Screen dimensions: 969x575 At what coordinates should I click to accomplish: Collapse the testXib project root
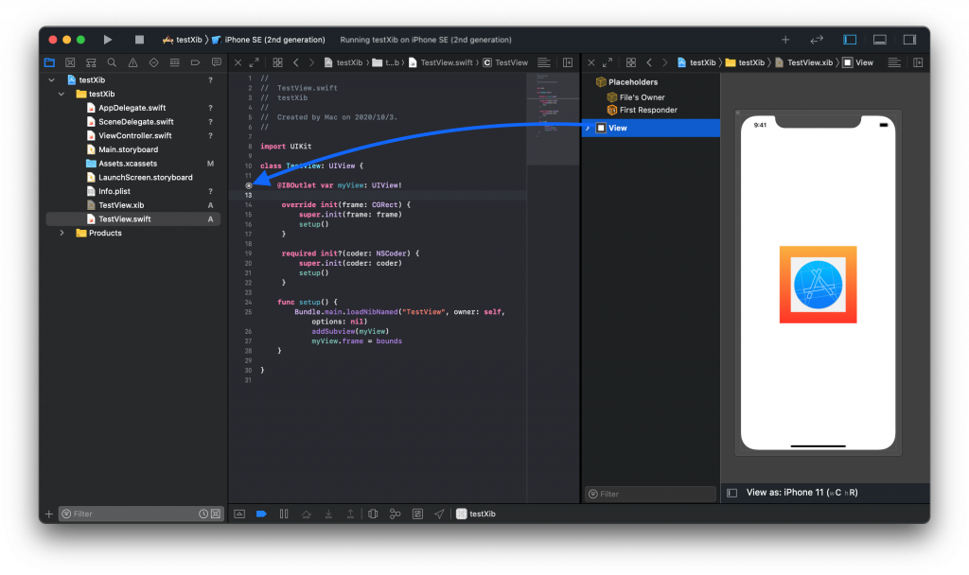pos(51,80)
